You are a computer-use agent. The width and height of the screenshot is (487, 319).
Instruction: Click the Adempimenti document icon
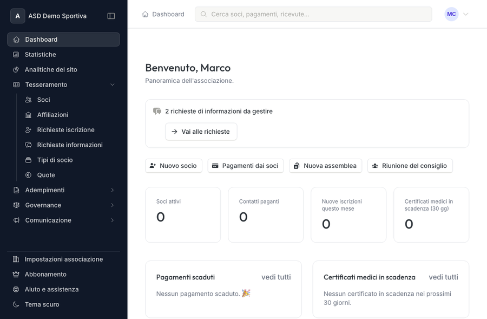[16, 190]
